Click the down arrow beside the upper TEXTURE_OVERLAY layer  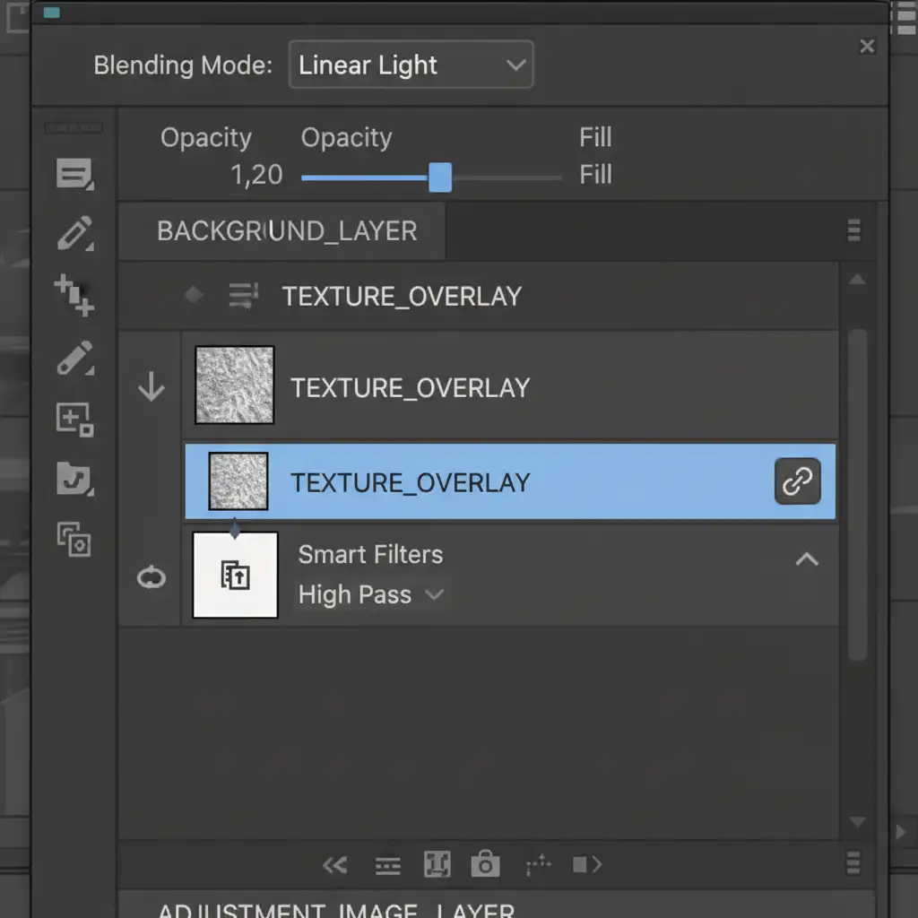pyautogui.click(x=151, y=387)
